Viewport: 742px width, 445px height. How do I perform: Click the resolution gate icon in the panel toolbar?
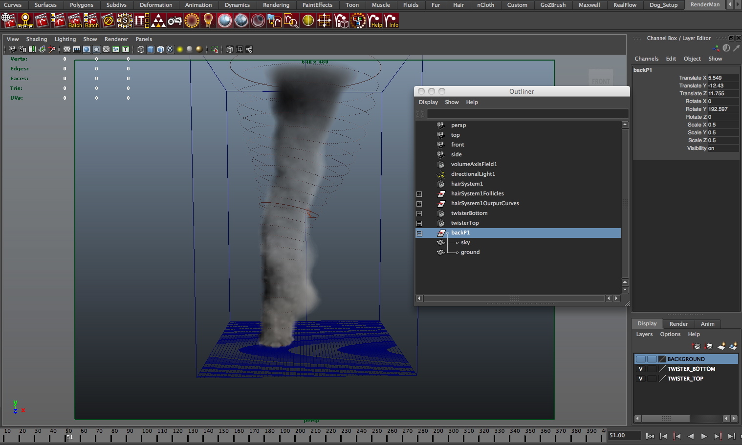tap(86, 49)
